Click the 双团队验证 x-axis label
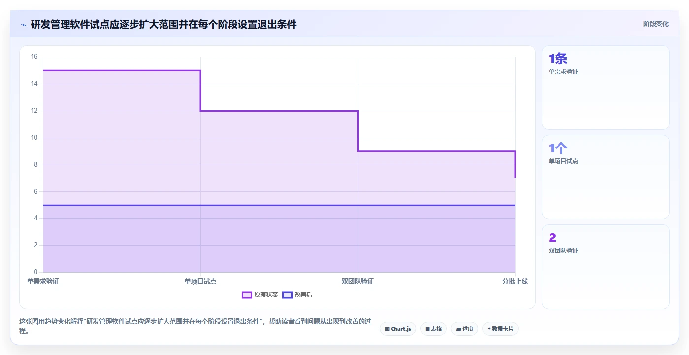The width and height of the screenshot is (689, 355). point(358,281)
